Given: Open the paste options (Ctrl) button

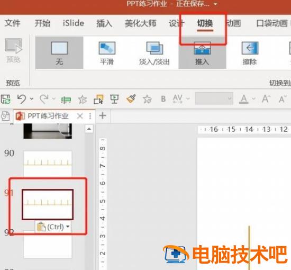Looking at the screenshot, I should point(53,227).
